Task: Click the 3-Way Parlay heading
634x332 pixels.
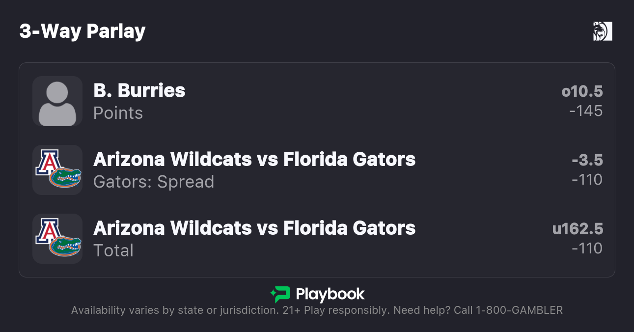Action: pyautogui.click(x=83, y=31)
